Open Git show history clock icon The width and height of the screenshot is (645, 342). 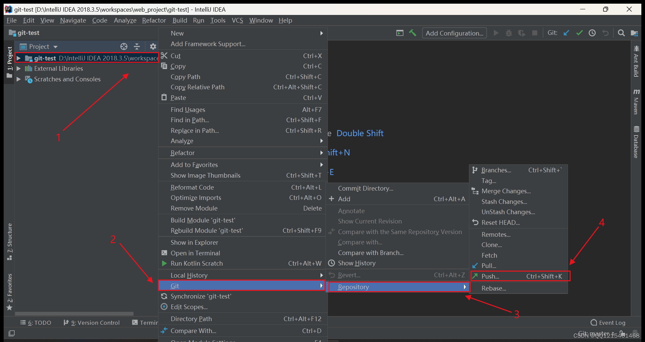coord(592,33)
